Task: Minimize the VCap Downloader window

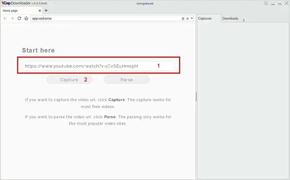Action: [x=273, y=4]
